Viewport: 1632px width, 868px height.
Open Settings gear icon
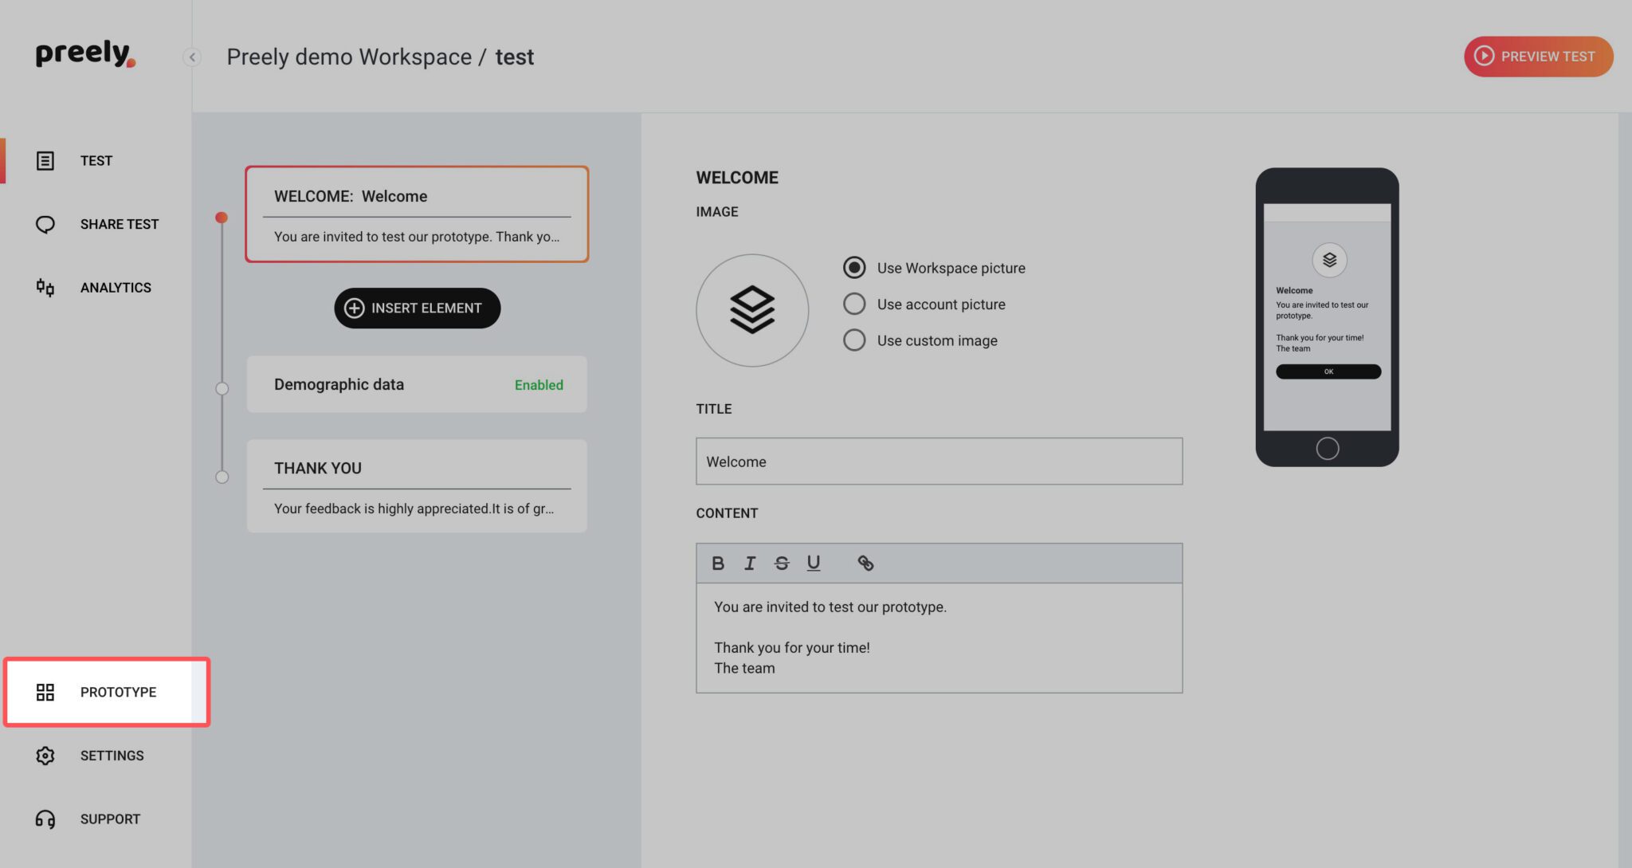point(45,756)
